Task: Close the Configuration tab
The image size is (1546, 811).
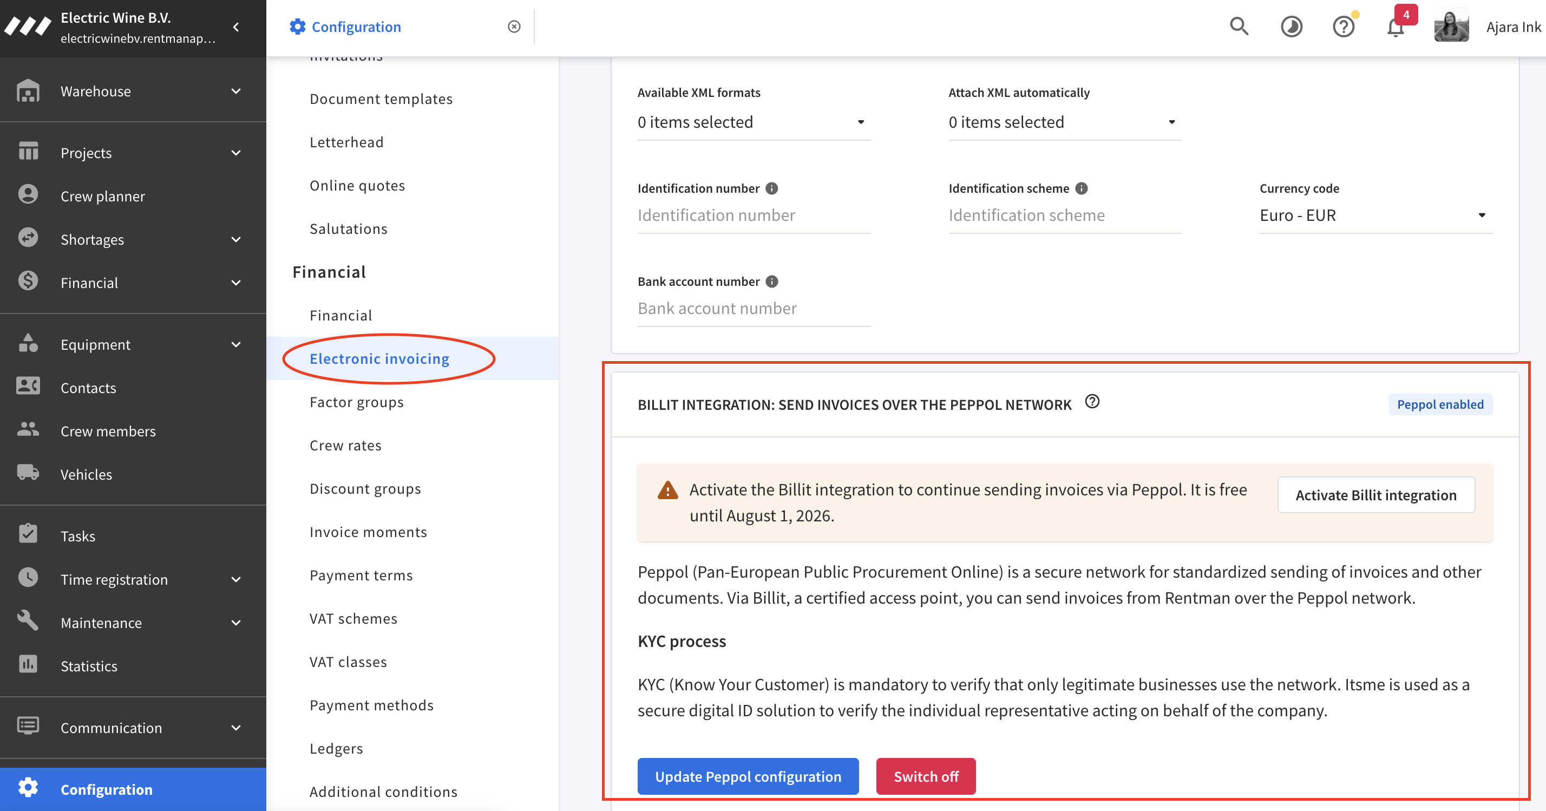Action: [x=514, y=27]
